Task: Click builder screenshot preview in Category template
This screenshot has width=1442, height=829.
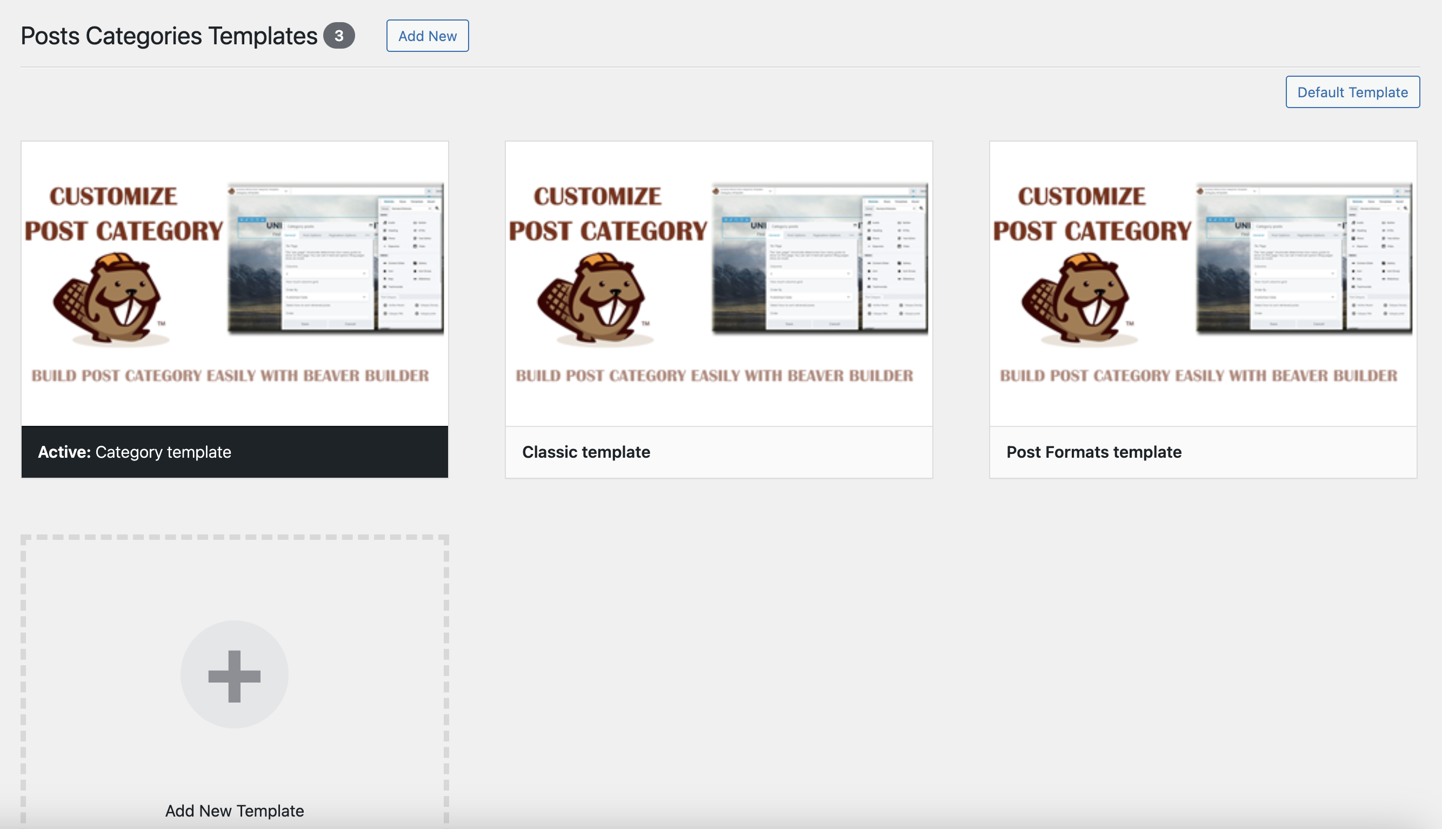Action: pos(335,258)
